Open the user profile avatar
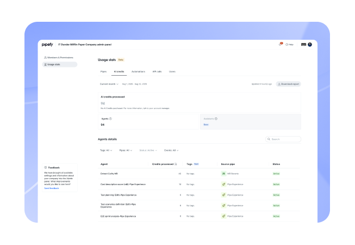This screenshot has width=355, height=245. (310, 45)
